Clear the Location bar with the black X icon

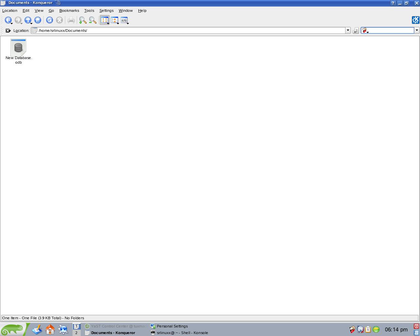tap(8, 31)
